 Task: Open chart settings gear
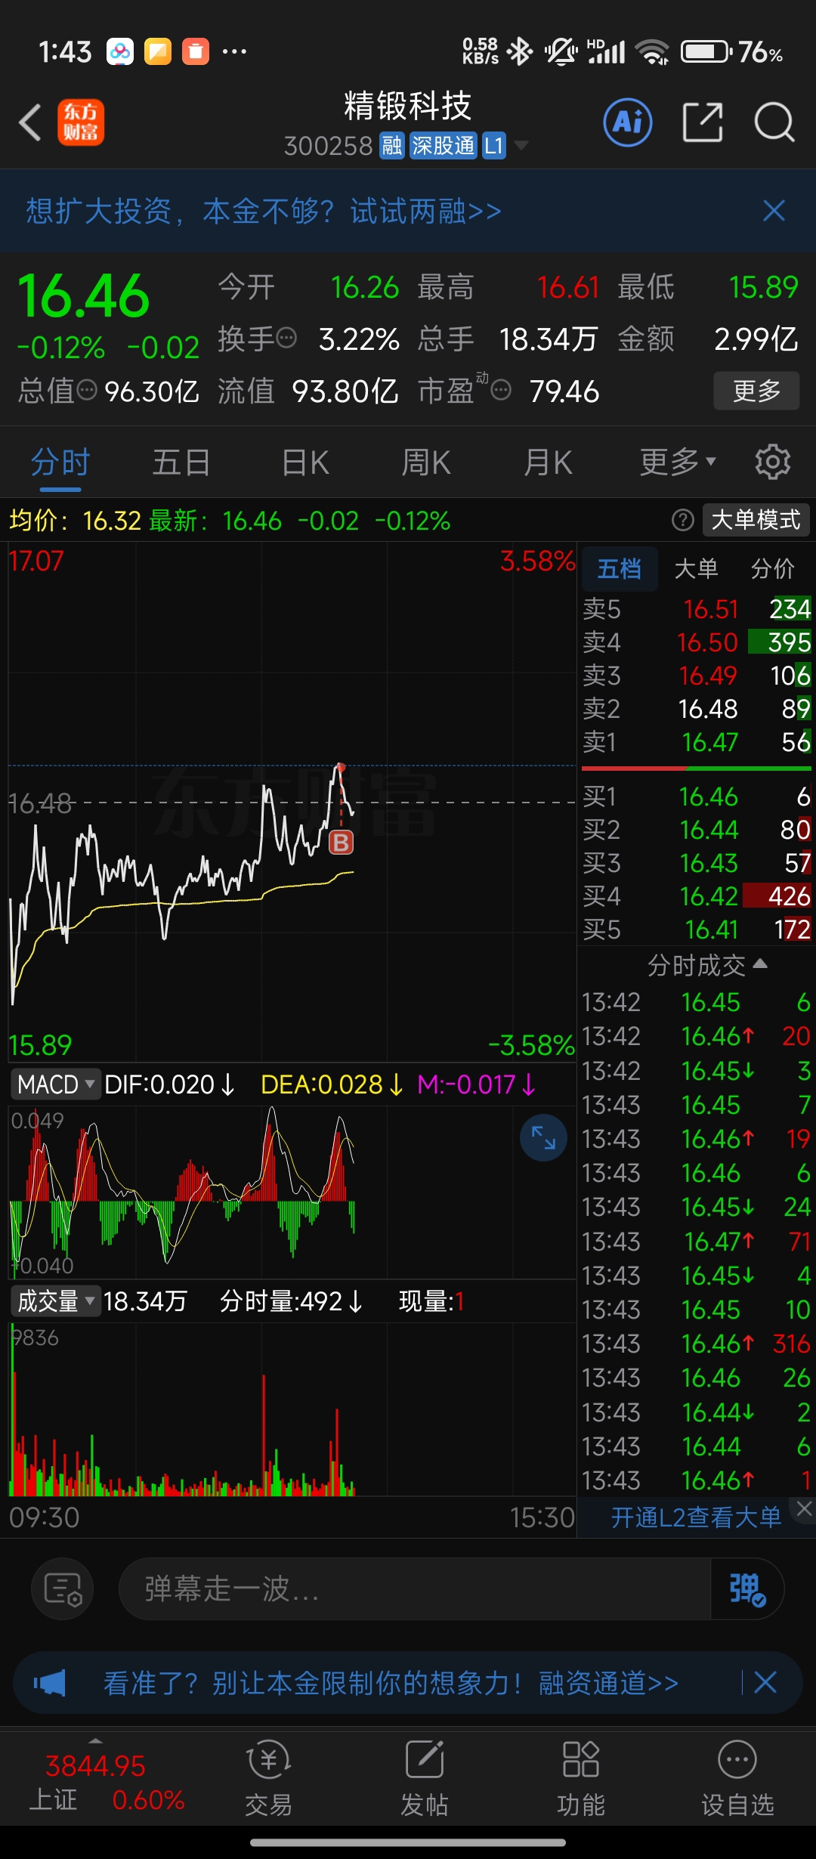(773, 462)
